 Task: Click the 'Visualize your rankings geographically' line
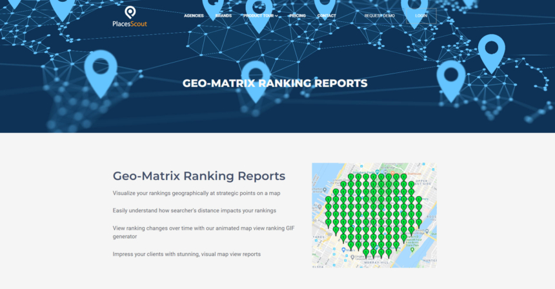click(x=196, y=193)
